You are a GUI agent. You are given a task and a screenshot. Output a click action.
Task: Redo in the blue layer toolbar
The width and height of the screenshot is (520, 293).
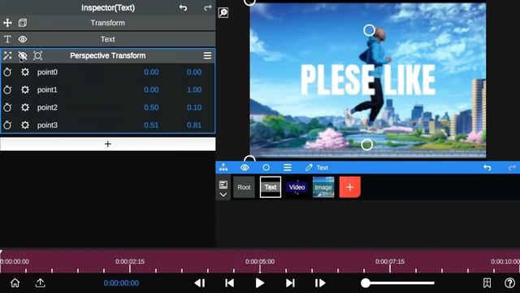click(512, 168)
